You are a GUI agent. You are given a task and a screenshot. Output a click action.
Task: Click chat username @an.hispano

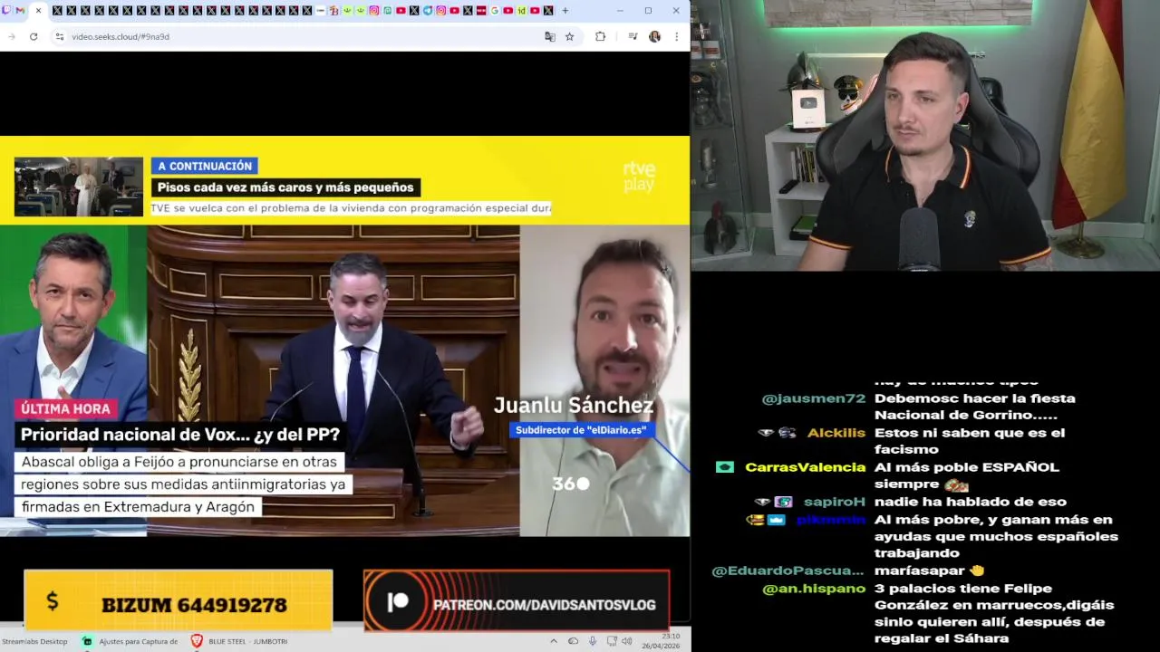[814, 589]
